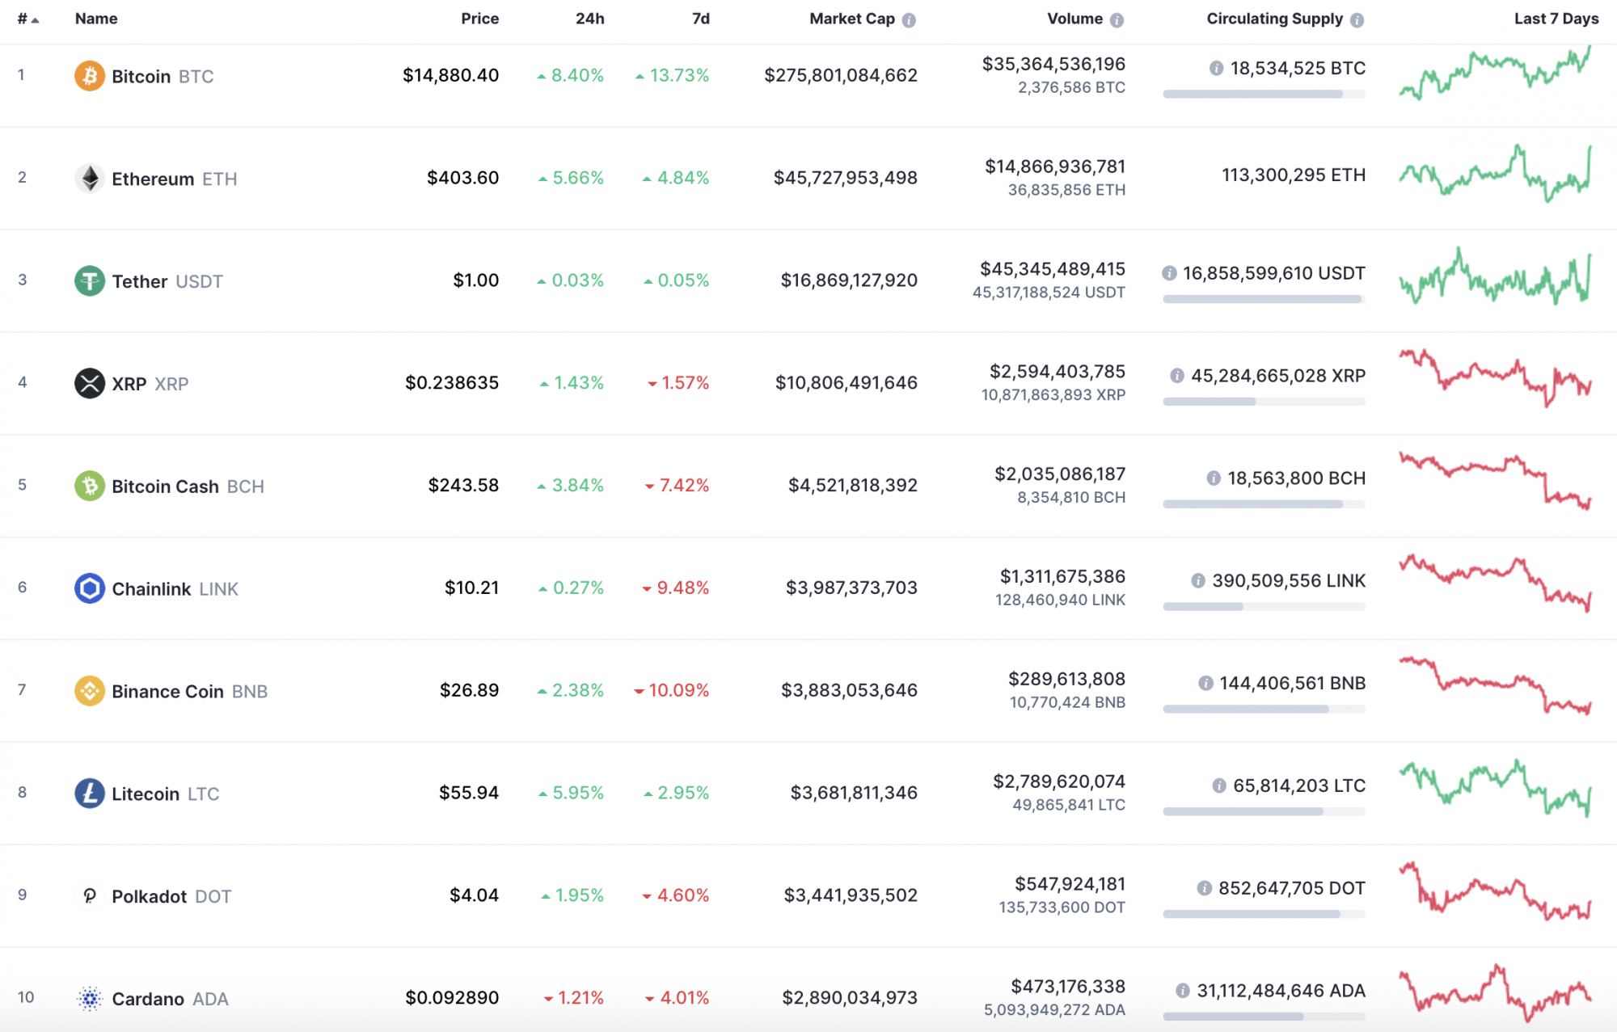
Task: Sort by Volume column header
Action: pyautogui.click(x=1074, y=19)
